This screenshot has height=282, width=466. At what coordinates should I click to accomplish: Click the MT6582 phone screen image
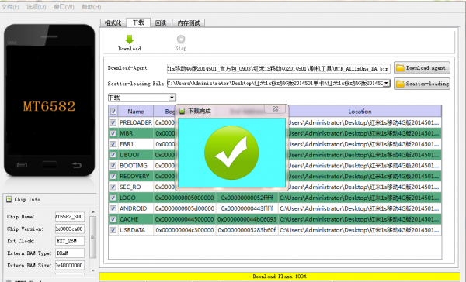pos(50,101)
